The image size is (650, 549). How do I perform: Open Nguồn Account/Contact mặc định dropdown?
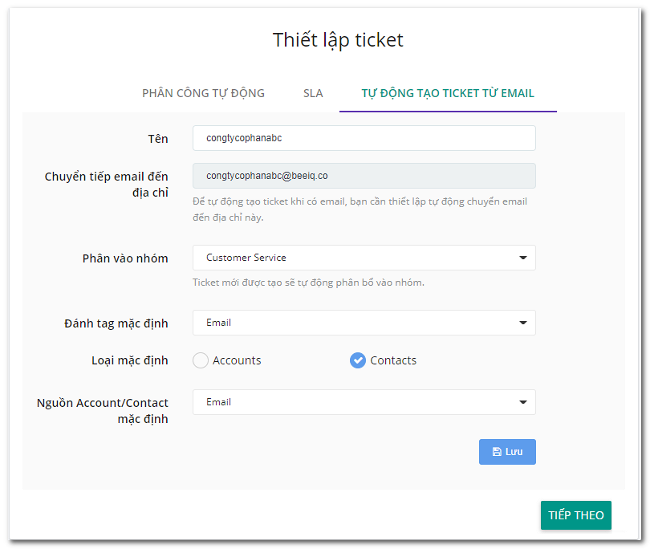coord(364,402)
